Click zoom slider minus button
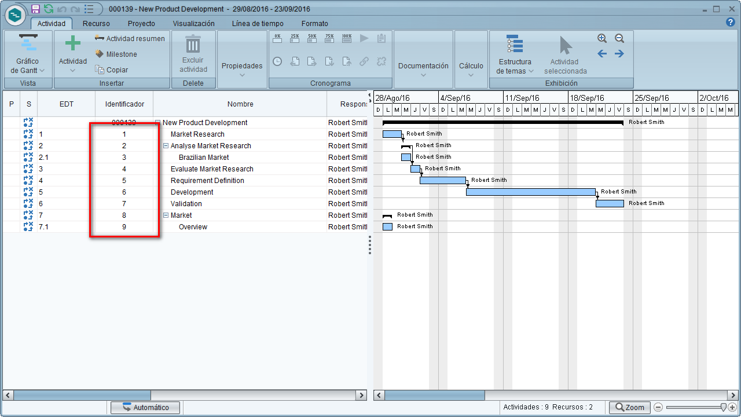 tap(658, 407)
